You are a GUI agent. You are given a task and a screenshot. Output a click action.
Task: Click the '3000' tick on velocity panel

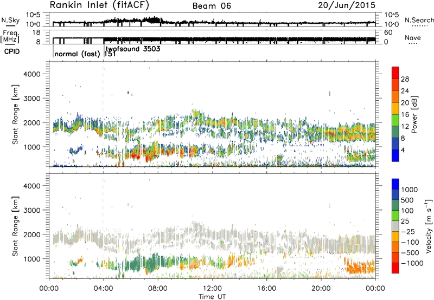pos(31,210)
